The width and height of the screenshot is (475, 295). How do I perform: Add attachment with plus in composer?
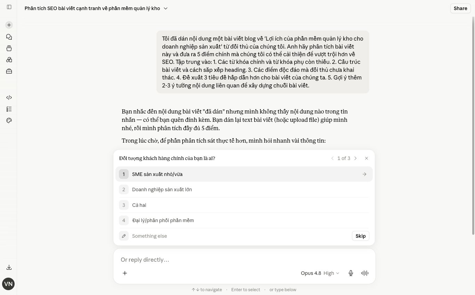[x=125, y=273]
